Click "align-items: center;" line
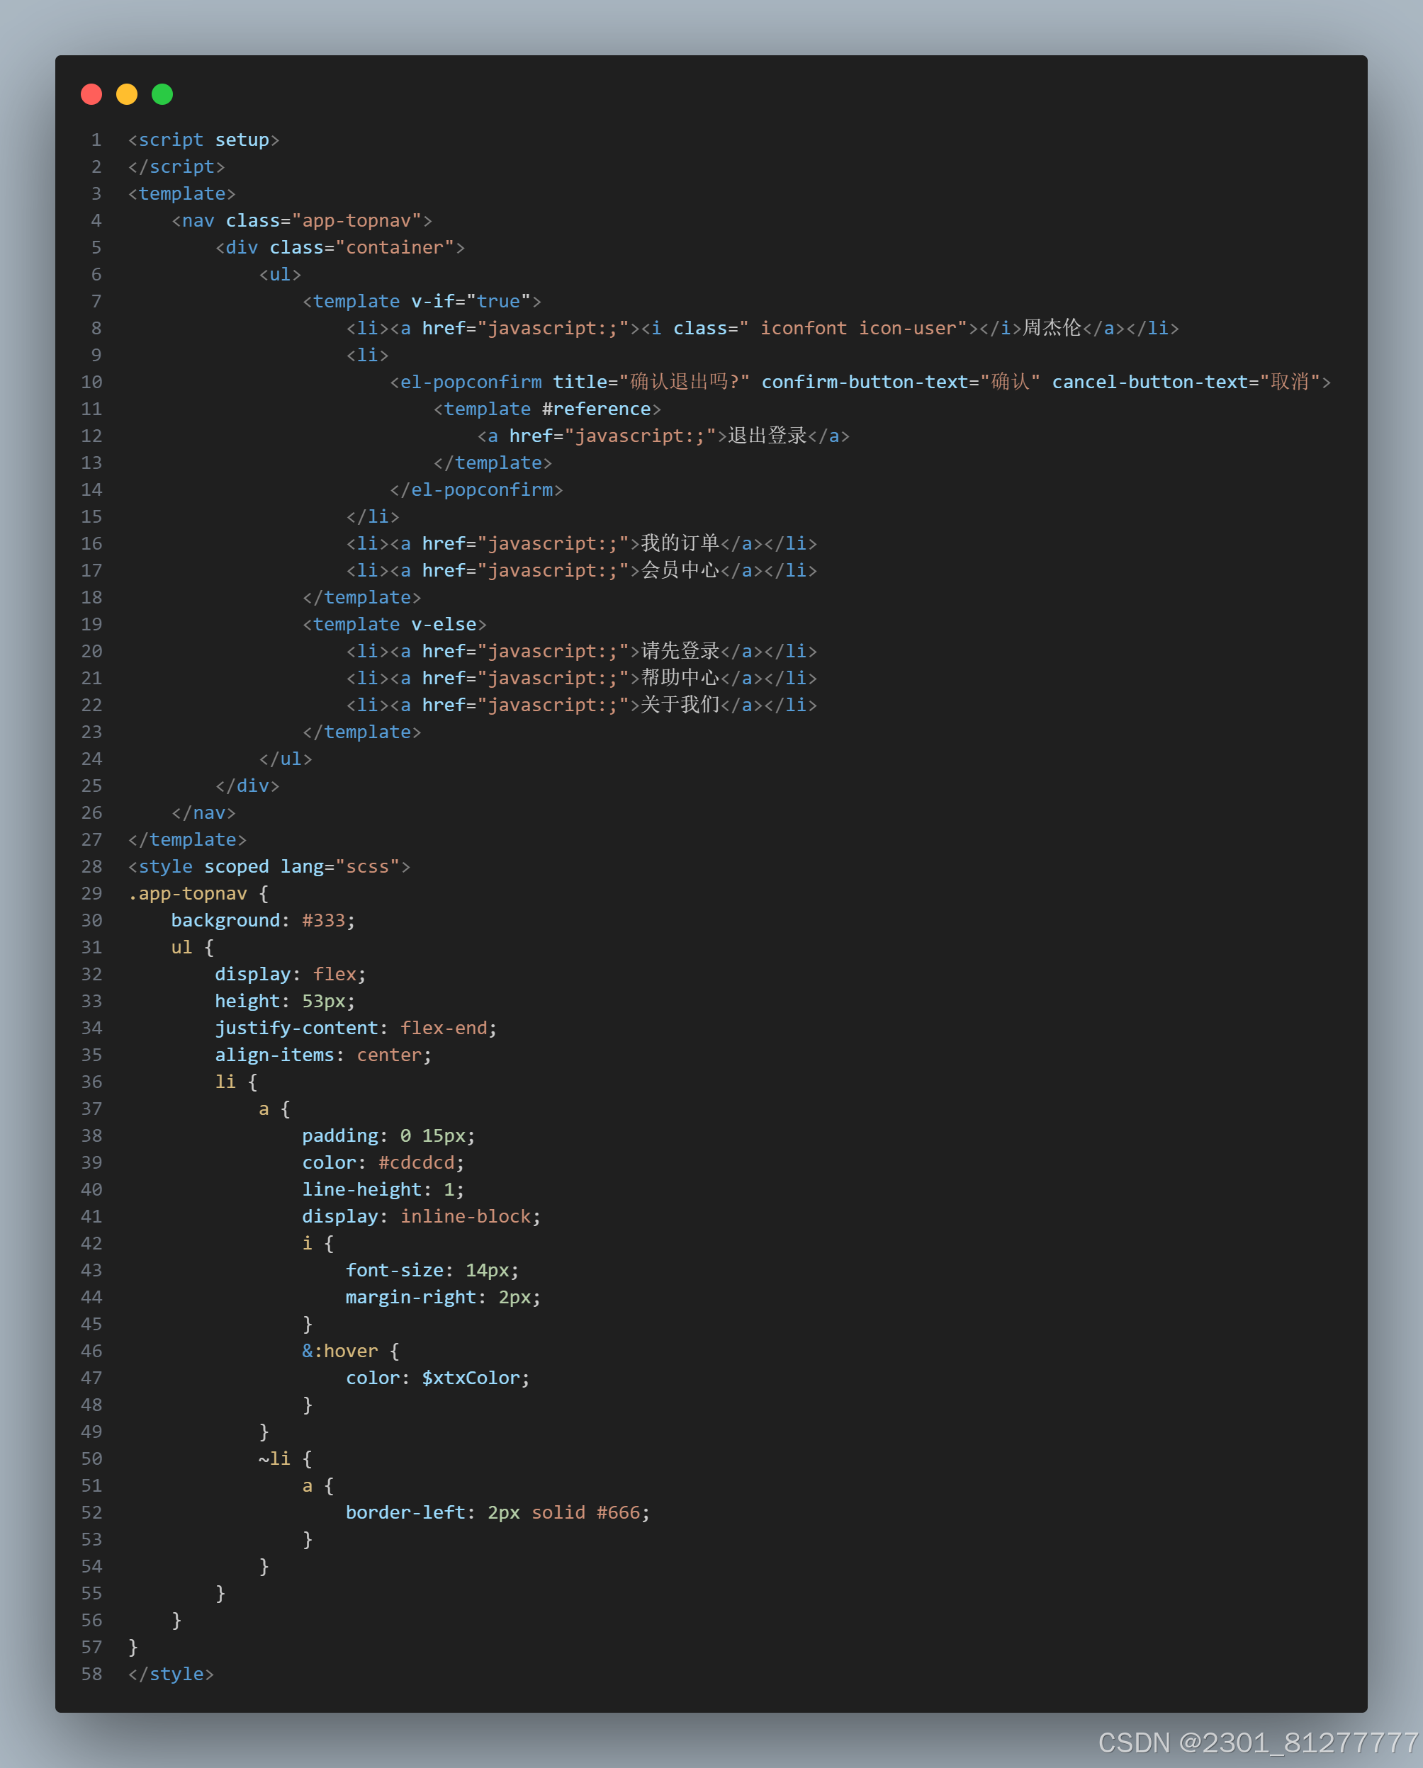Image resolution: width=1423 pixels, height=1768 pixels. (323, 1055)
